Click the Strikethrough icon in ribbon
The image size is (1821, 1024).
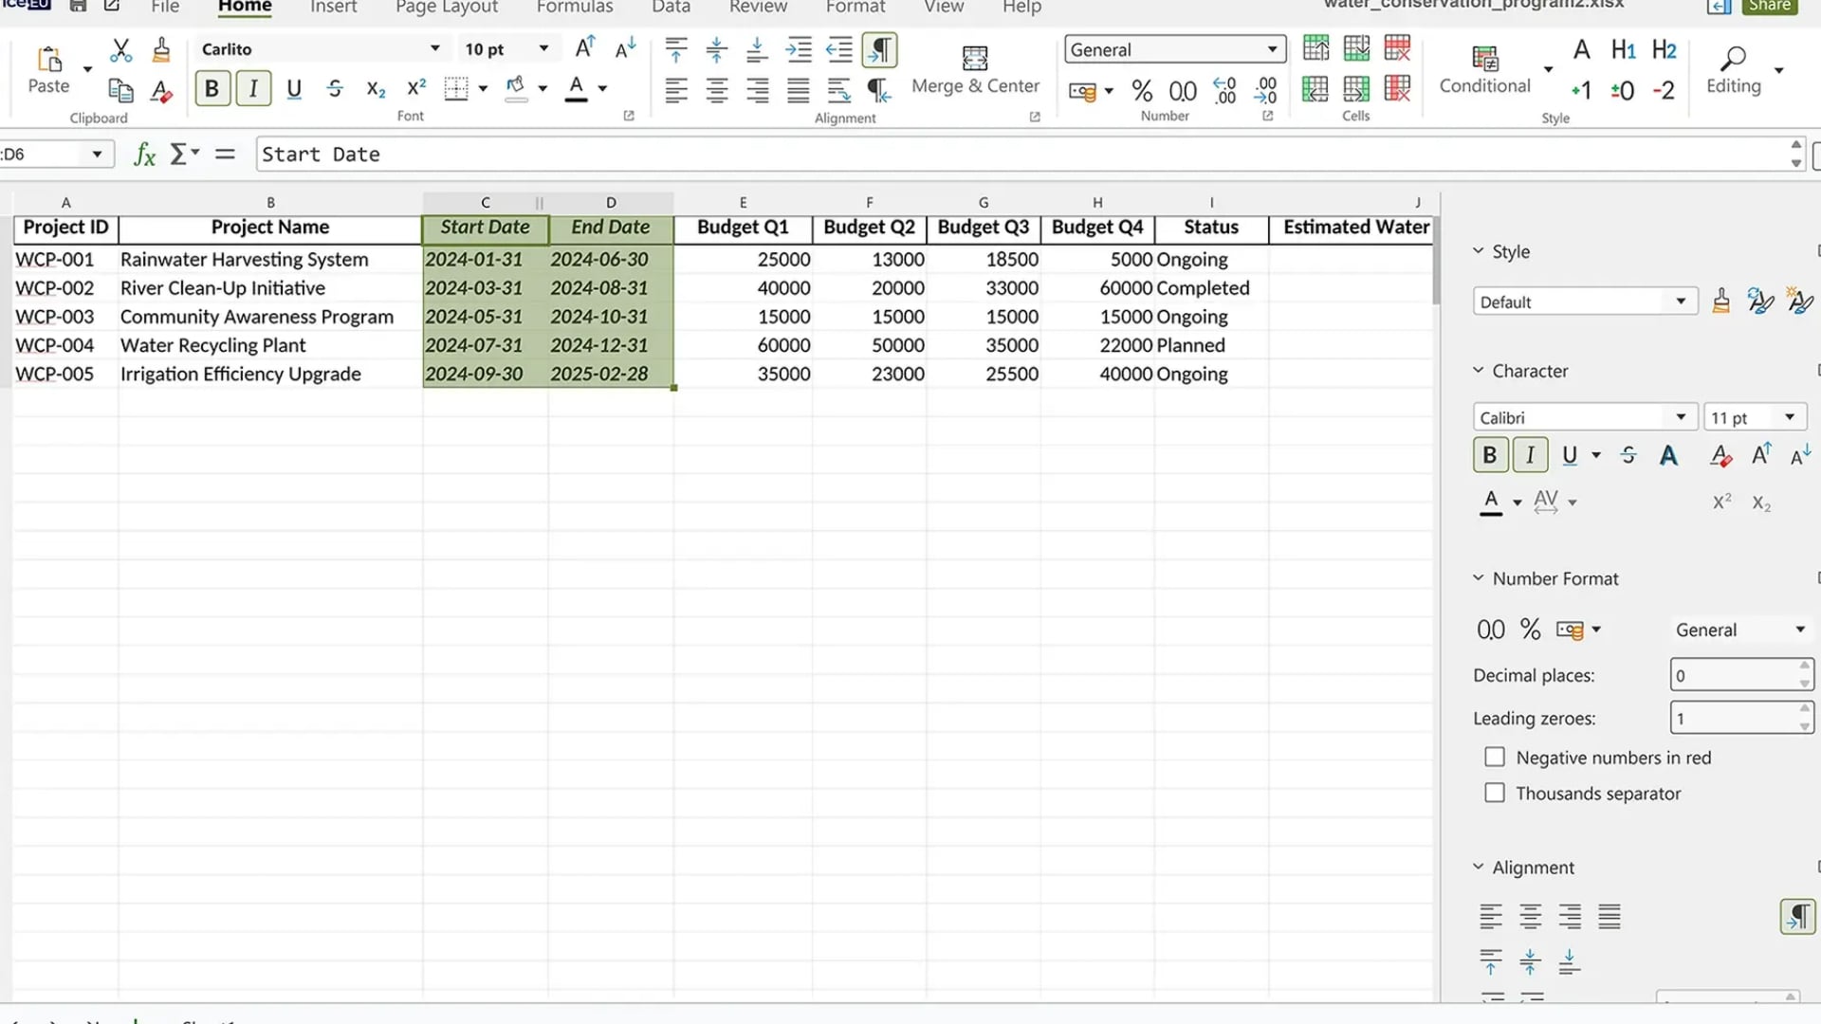[335, 89]
